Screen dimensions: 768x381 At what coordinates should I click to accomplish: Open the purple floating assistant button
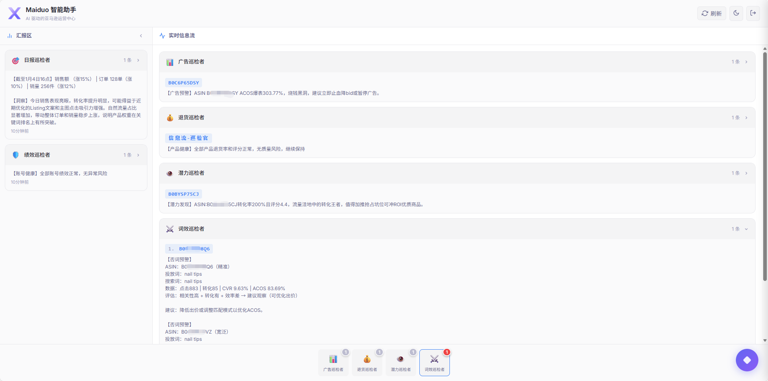tap(747, 360)
